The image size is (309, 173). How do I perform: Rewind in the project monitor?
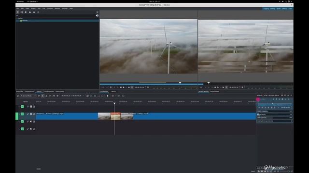tap(215, 87)
